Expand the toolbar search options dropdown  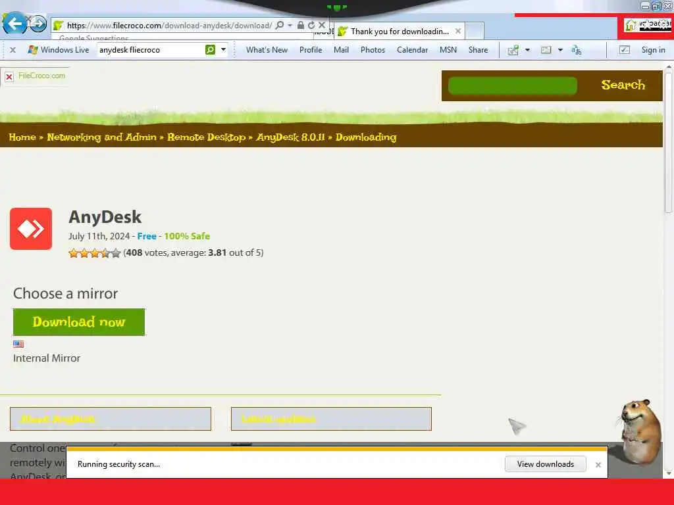tap(223, 50)
